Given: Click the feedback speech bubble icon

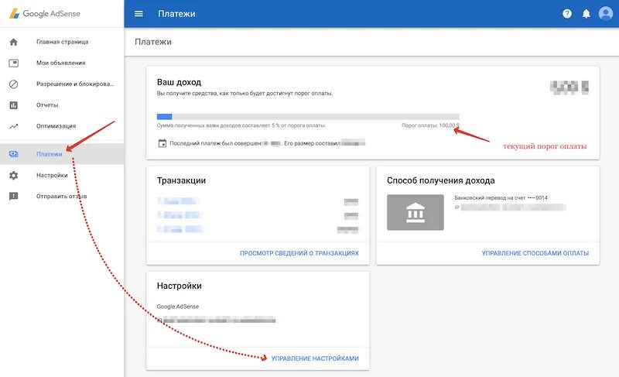Looking at the screenshot, I should point(13,196).
